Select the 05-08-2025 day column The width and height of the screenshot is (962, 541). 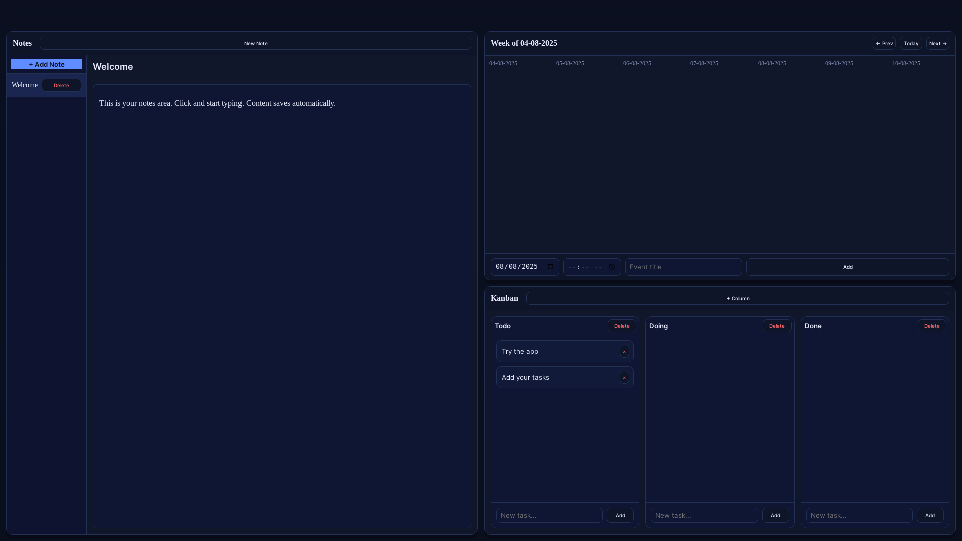pos(585,154)
